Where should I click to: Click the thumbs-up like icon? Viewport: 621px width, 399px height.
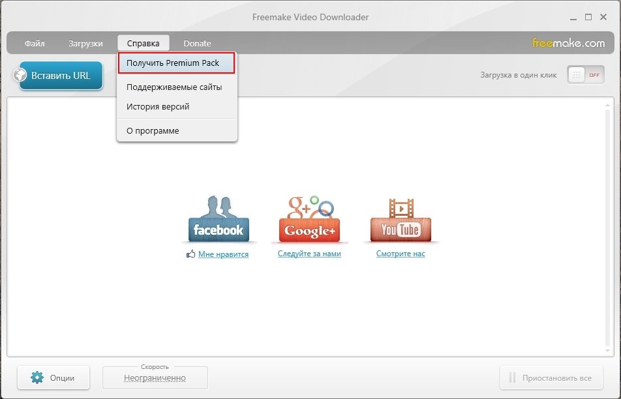191,254
